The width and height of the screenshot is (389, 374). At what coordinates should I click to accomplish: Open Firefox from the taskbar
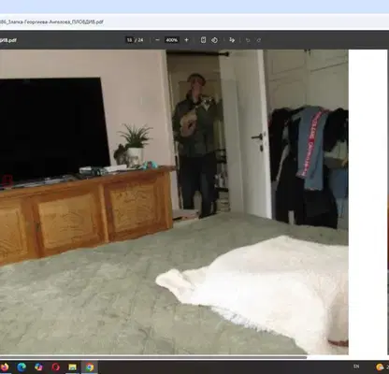click(x=5, y=367)
